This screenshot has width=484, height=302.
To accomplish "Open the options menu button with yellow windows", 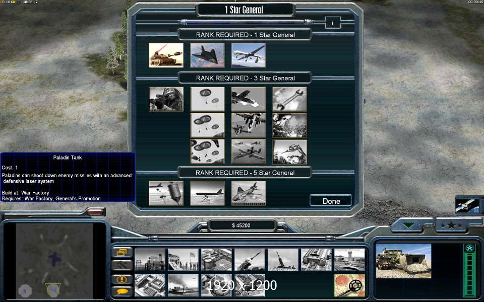I will [122, 252].
